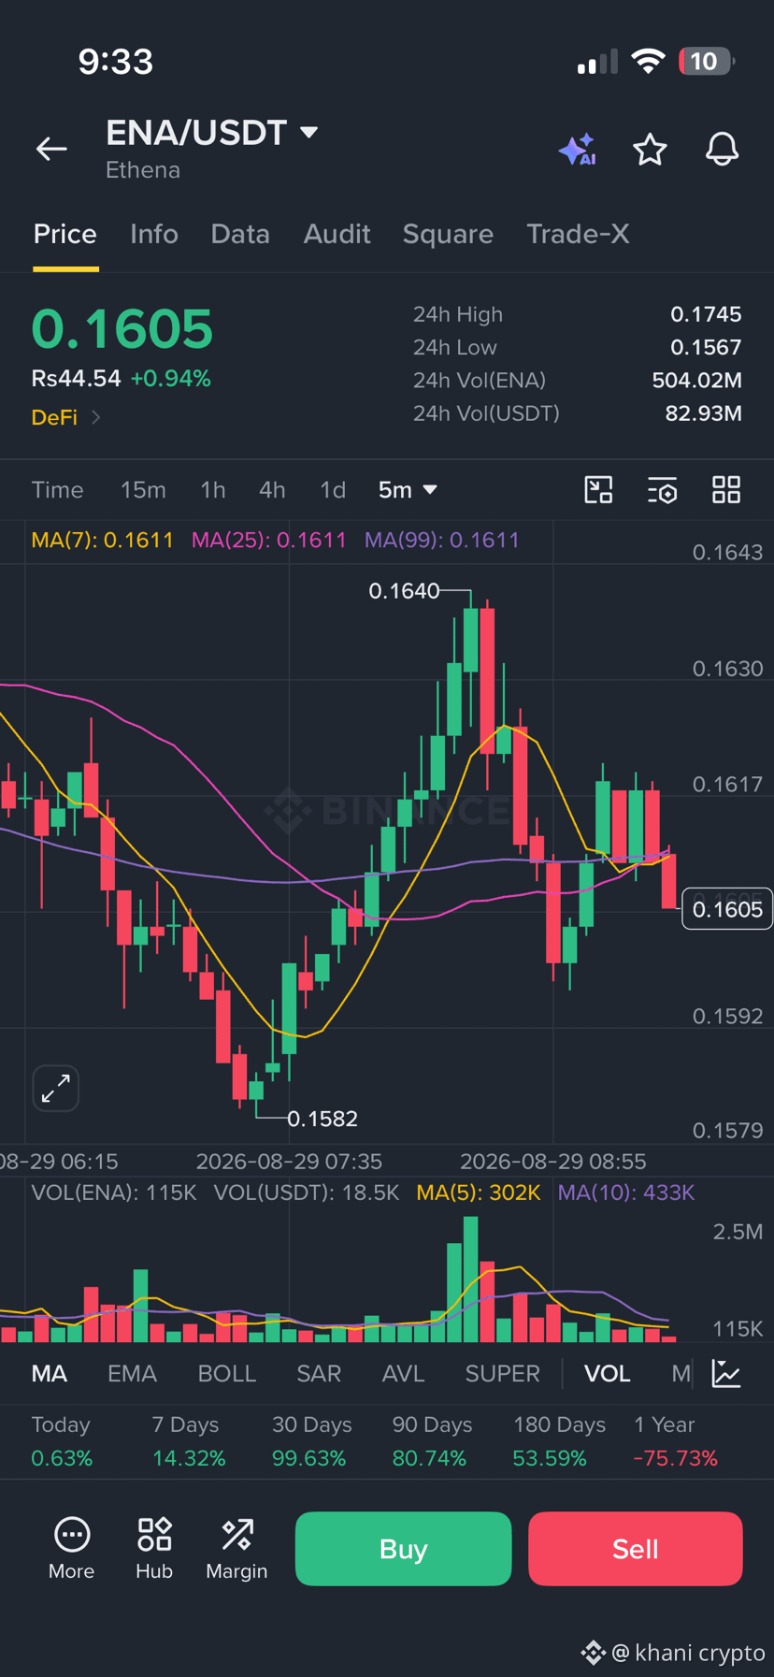The height and width of the screenshot is (1677, 774).
Task: Toggle the BOLL indicator
Action: (227, 1373)
